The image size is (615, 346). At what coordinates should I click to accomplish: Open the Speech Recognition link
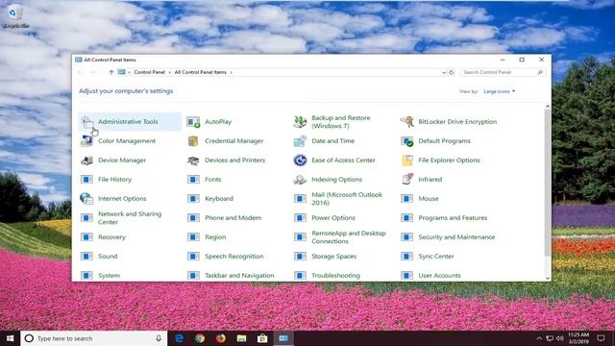coord(234,257)
